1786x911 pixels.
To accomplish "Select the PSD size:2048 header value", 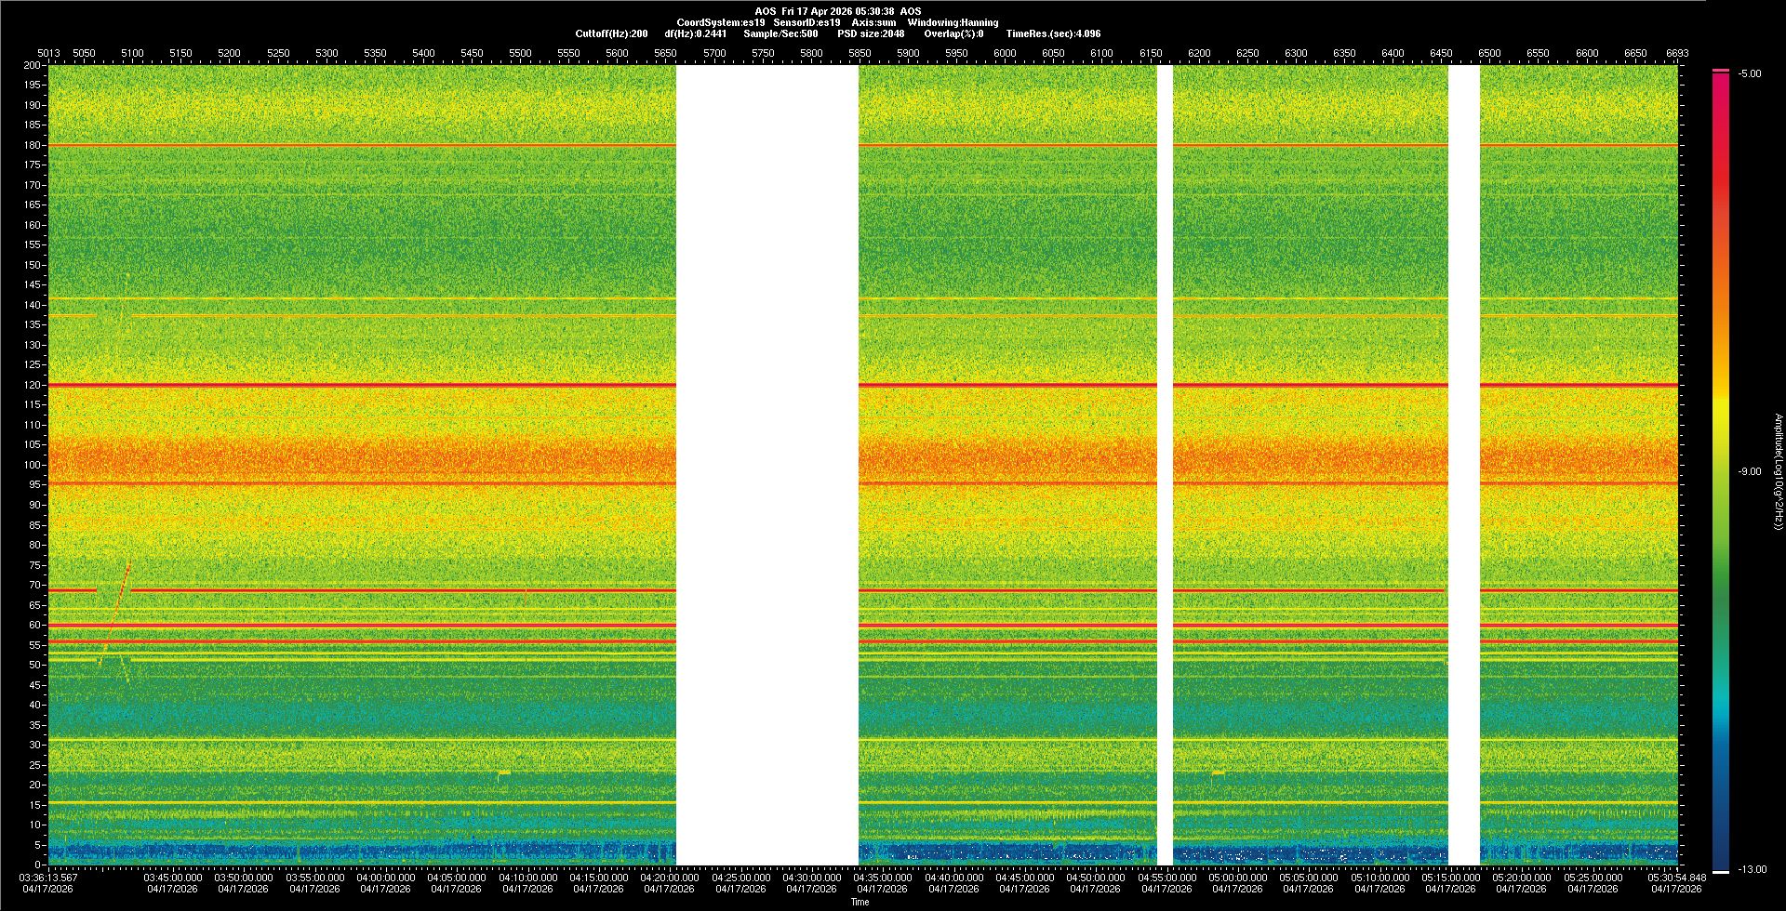I will click(x=871, y=33).
